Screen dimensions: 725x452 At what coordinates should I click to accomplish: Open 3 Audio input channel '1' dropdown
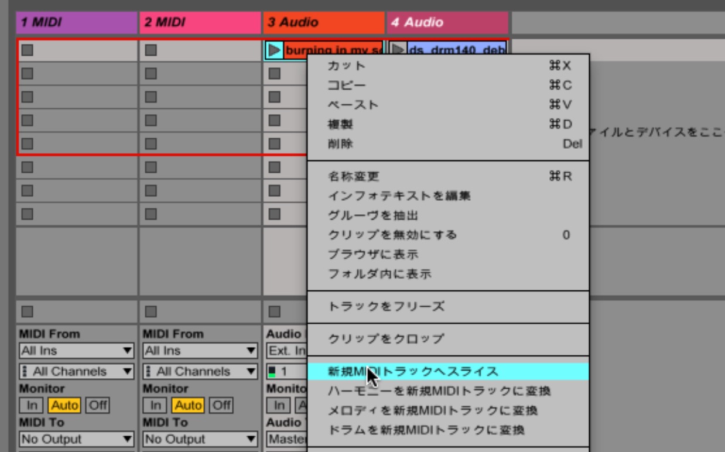[x=287, y=371]
